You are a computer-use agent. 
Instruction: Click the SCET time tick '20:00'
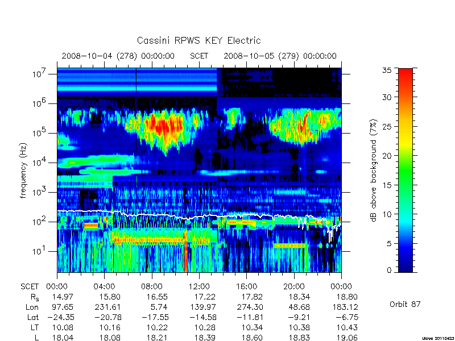294,287
